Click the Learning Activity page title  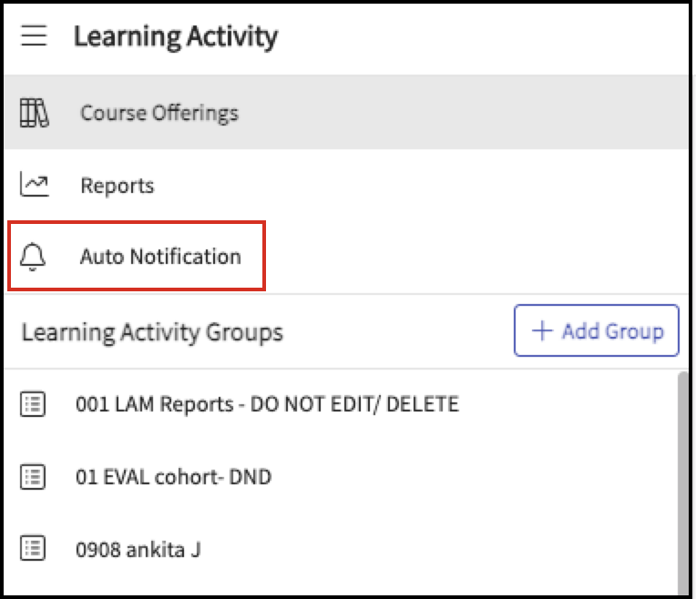point(176,37)
